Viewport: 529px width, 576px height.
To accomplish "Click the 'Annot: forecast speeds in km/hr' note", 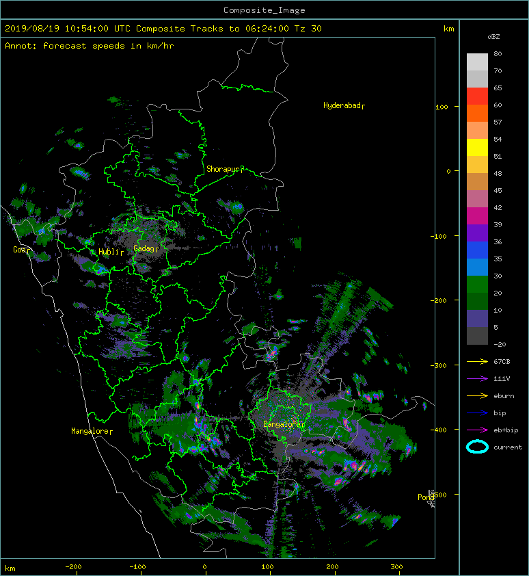I will pos(90,46).
